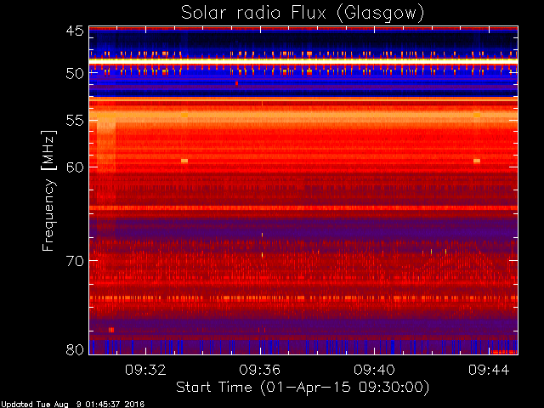Click the 80 frequency tick label
Image resolution: width=544 pixels, height=408 pixels.
[x=75, y=349]
